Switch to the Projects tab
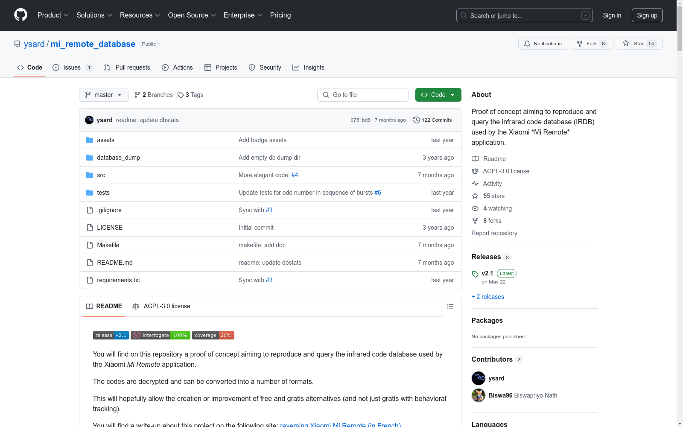This screenshot has width=683, height=427. click(x=221, y=67)
